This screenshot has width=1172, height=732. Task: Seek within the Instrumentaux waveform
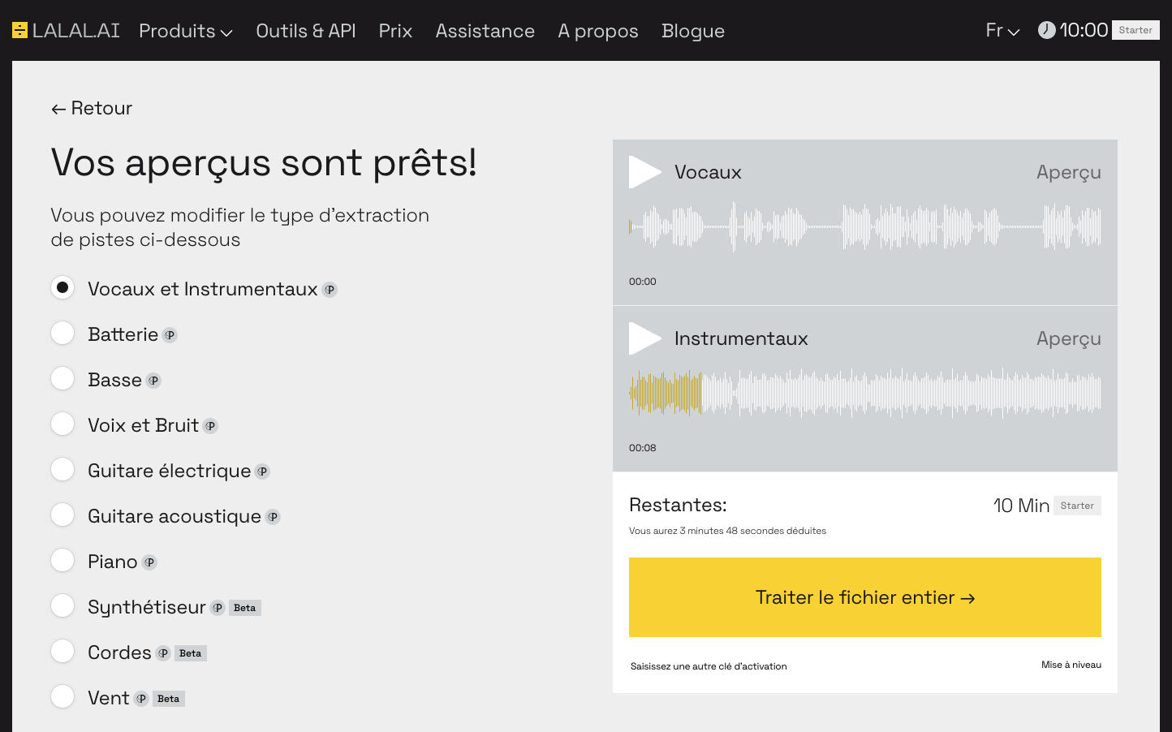click(x=865, y=393)
